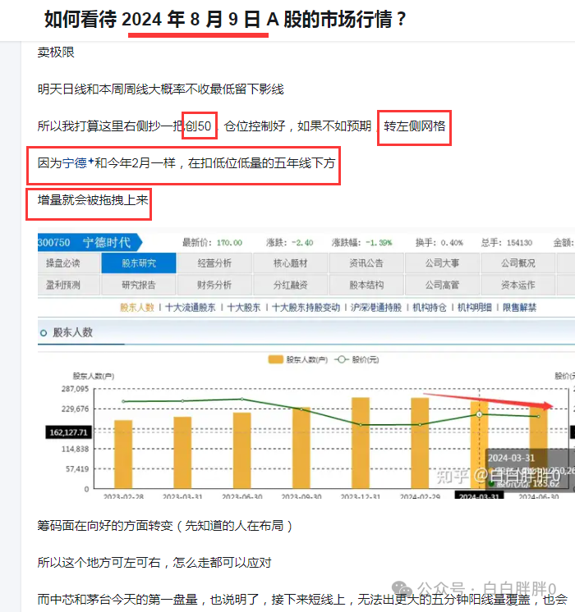
Task: Open the 核心题材 tab
Action: [x=290, y=263]
